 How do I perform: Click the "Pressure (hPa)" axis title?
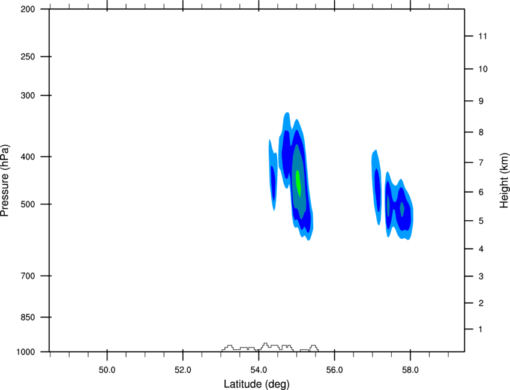pyautogui.click(x=5, y=180)
